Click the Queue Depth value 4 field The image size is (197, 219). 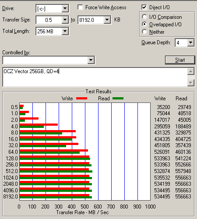point(181,43)
